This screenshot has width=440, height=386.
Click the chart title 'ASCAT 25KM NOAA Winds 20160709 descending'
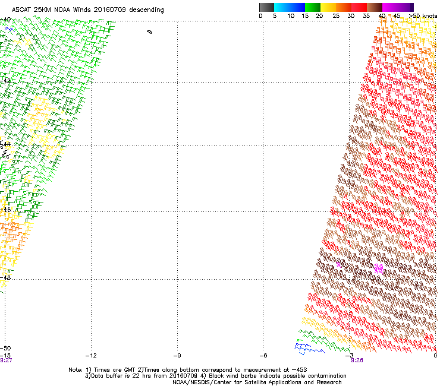point(87,10)
